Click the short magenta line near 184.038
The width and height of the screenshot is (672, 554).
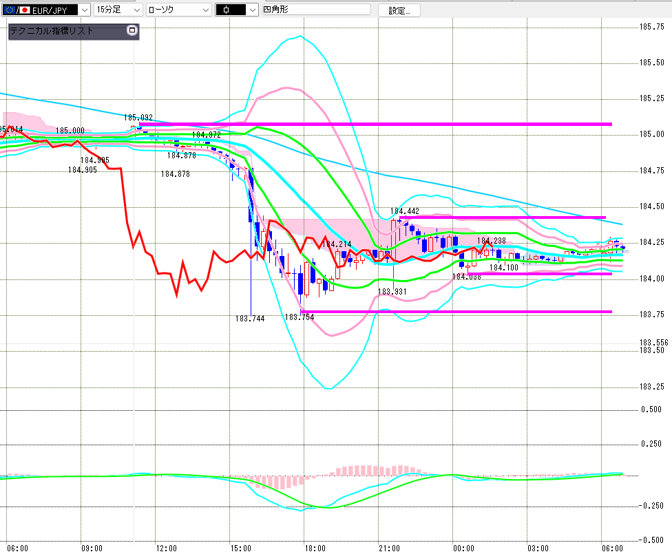point(540,274)
